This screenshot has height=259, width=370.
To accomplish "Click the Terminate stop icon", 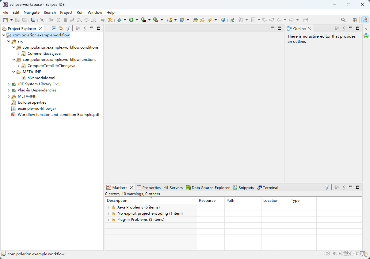I will coord(65,20).
